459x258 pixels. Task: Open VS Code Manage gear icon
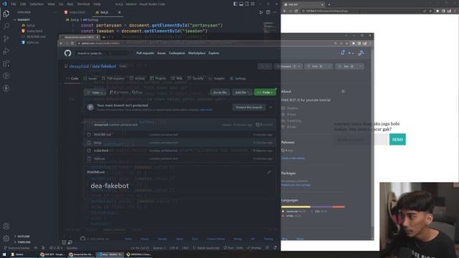point(6,239)
